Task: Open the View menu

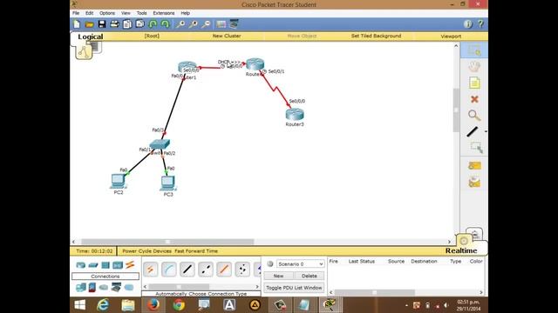Action: tap(126, 13)
